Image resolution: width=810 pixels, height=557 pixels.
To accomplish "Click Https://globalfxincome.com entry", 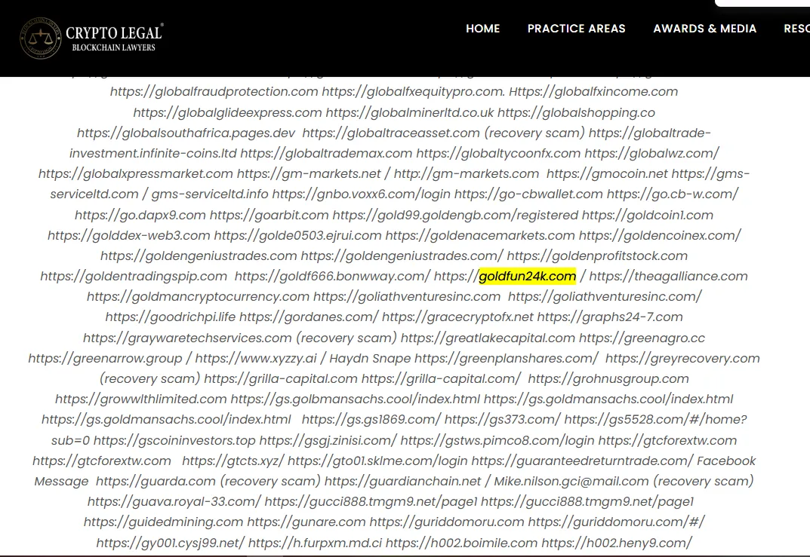I will point(593,92).
